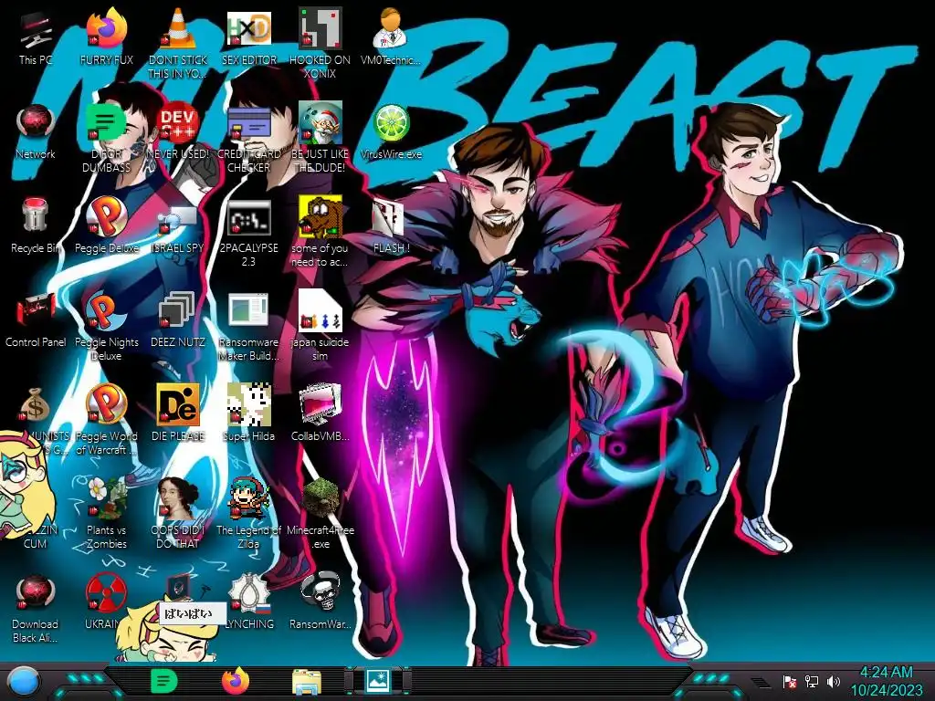Select the CollabVMB... monitor icon
The image size is (935, 701).
[320, 413]
